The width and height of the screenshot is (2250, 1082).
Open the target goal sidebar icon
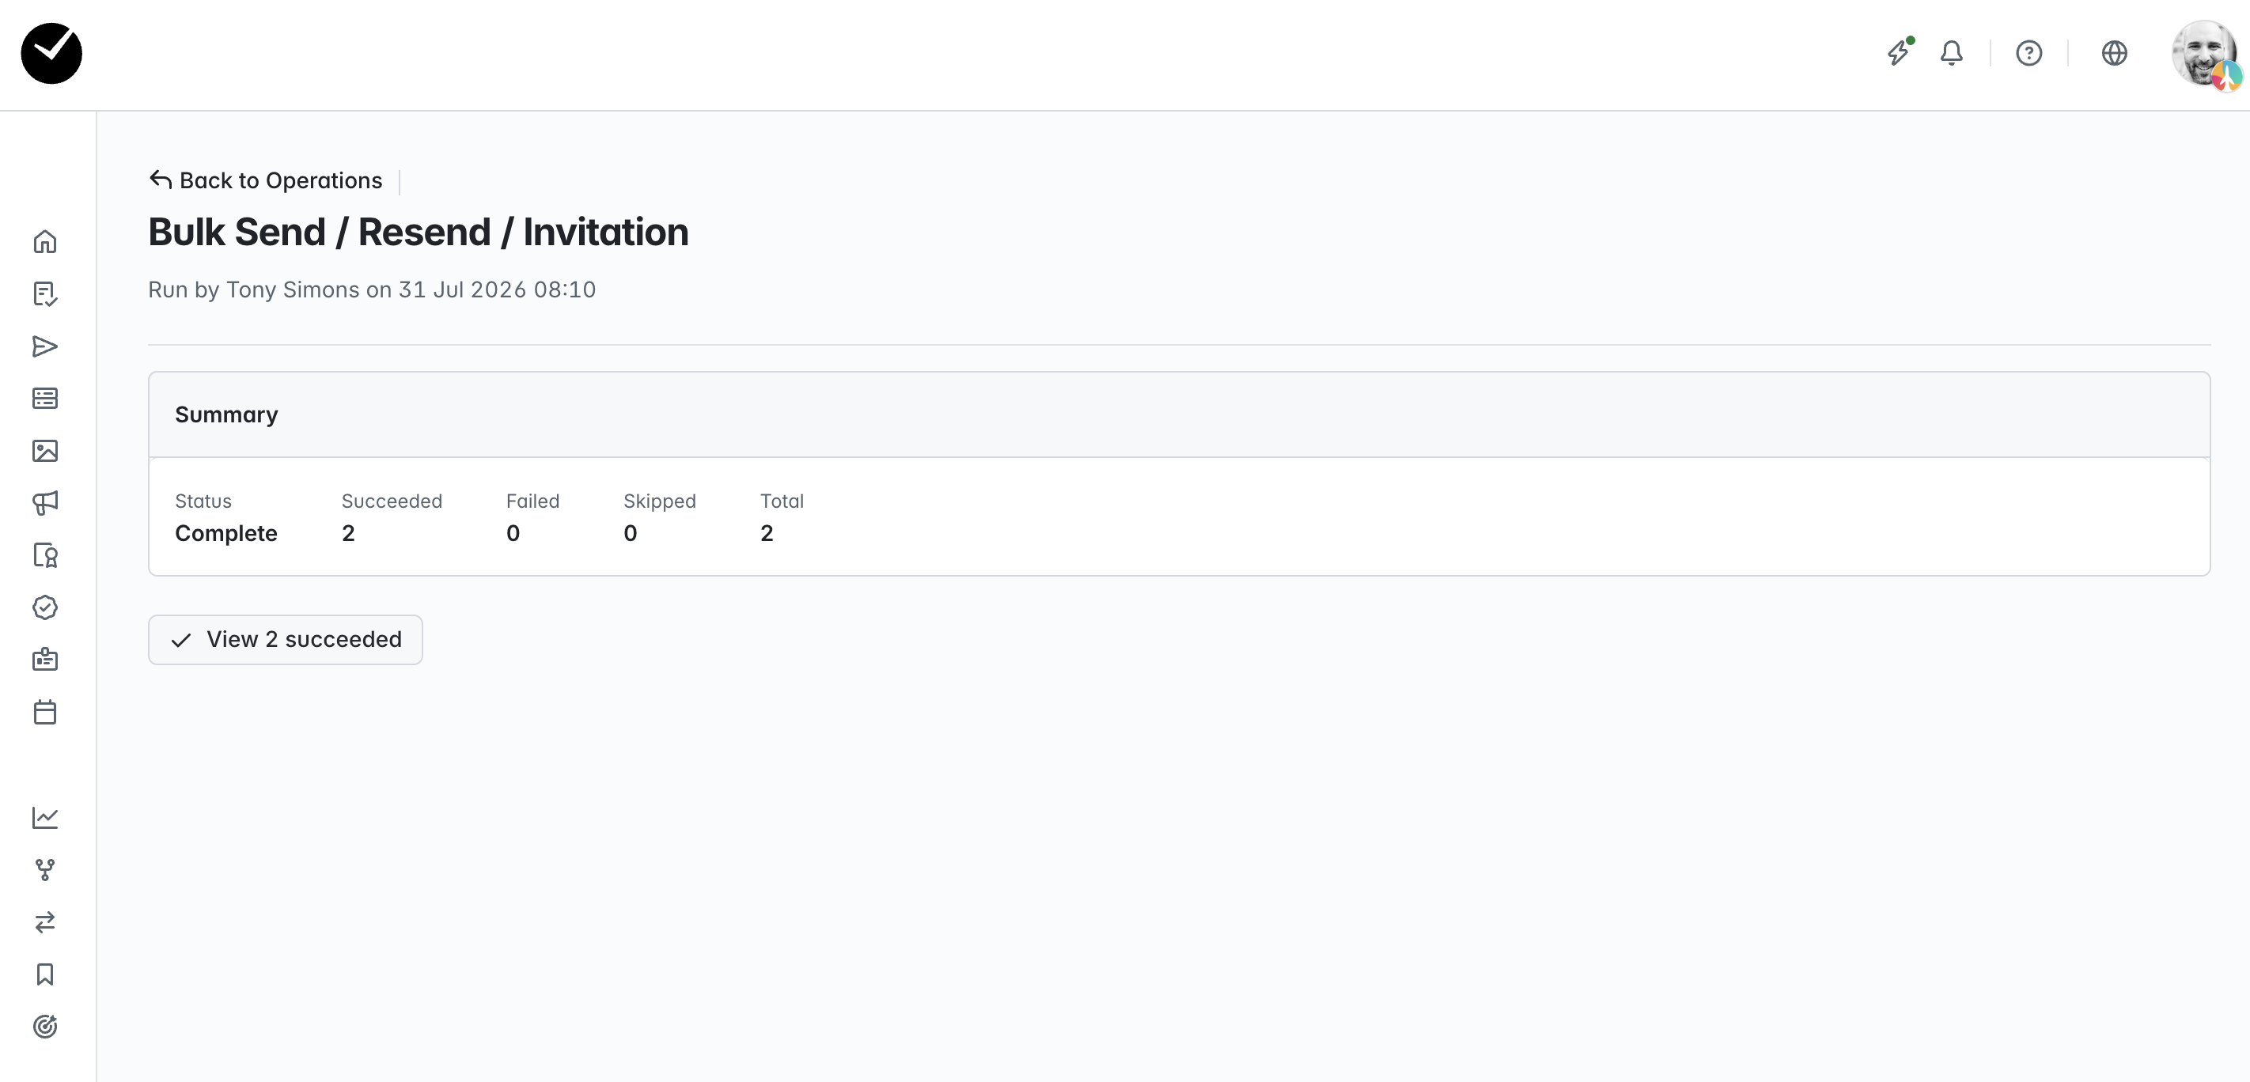(x=44, y=1027)
